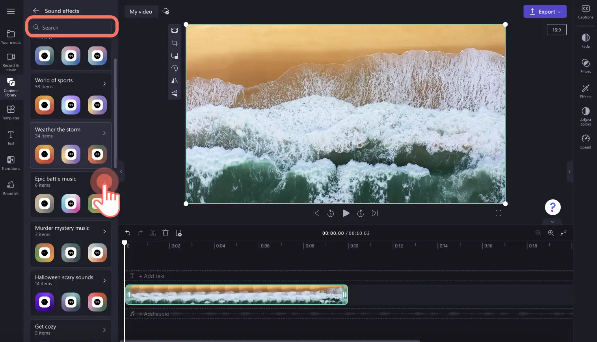
Task: Open the Captions panel
Action: click(x=586, y=12)
